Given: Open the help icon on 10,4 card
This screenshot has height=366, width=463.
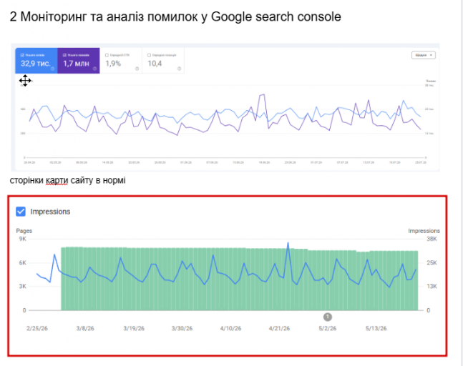Looking at the screenshot, I should (x=179, y=69).
